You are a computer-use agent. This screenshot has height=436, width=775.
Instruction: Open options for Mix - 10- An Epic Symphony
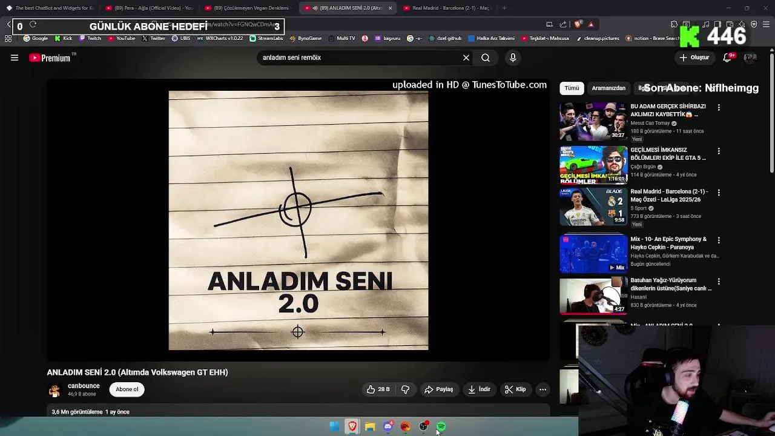pos(719,240)
